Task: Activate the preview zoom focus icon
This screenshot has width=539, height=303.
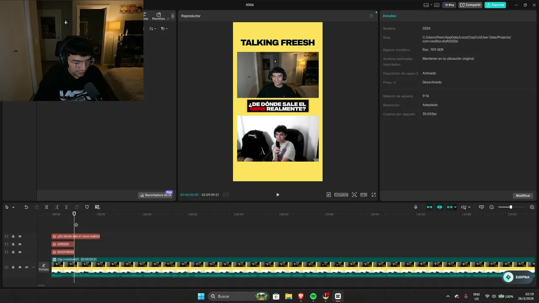Action: coord(354,195)
